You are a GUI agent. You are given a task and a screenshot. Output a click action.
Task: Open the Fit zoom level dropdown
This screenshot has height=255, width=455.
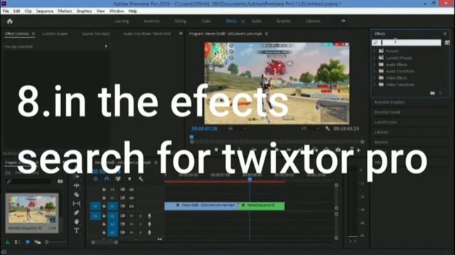point(237,128)
